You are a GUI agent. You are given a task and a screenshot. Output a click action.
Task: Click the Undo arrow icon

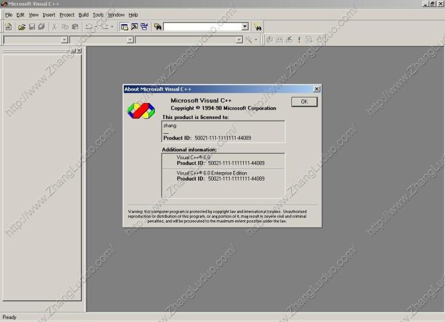[89, 27]
